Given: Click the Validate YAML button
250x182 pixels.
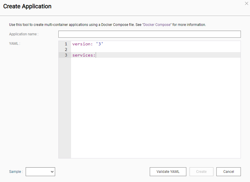Looking at the screenshot, I should [x=168, y=172].
